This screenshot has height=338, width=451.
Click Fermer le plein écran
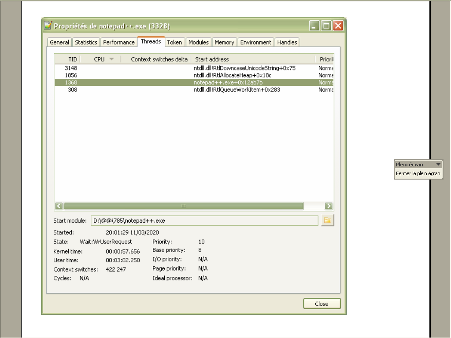pos(418,173)
